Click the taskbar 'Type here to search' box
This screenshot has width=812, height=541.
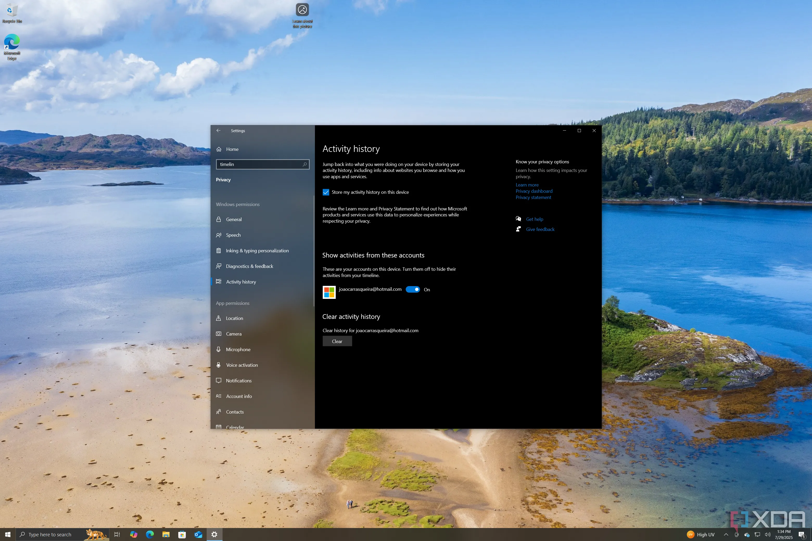(62, 534)
